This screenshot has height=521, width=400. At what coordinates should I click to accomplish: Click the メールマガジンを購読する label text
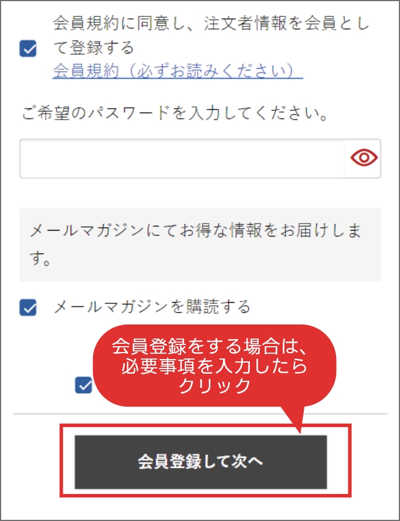point(152,306)
